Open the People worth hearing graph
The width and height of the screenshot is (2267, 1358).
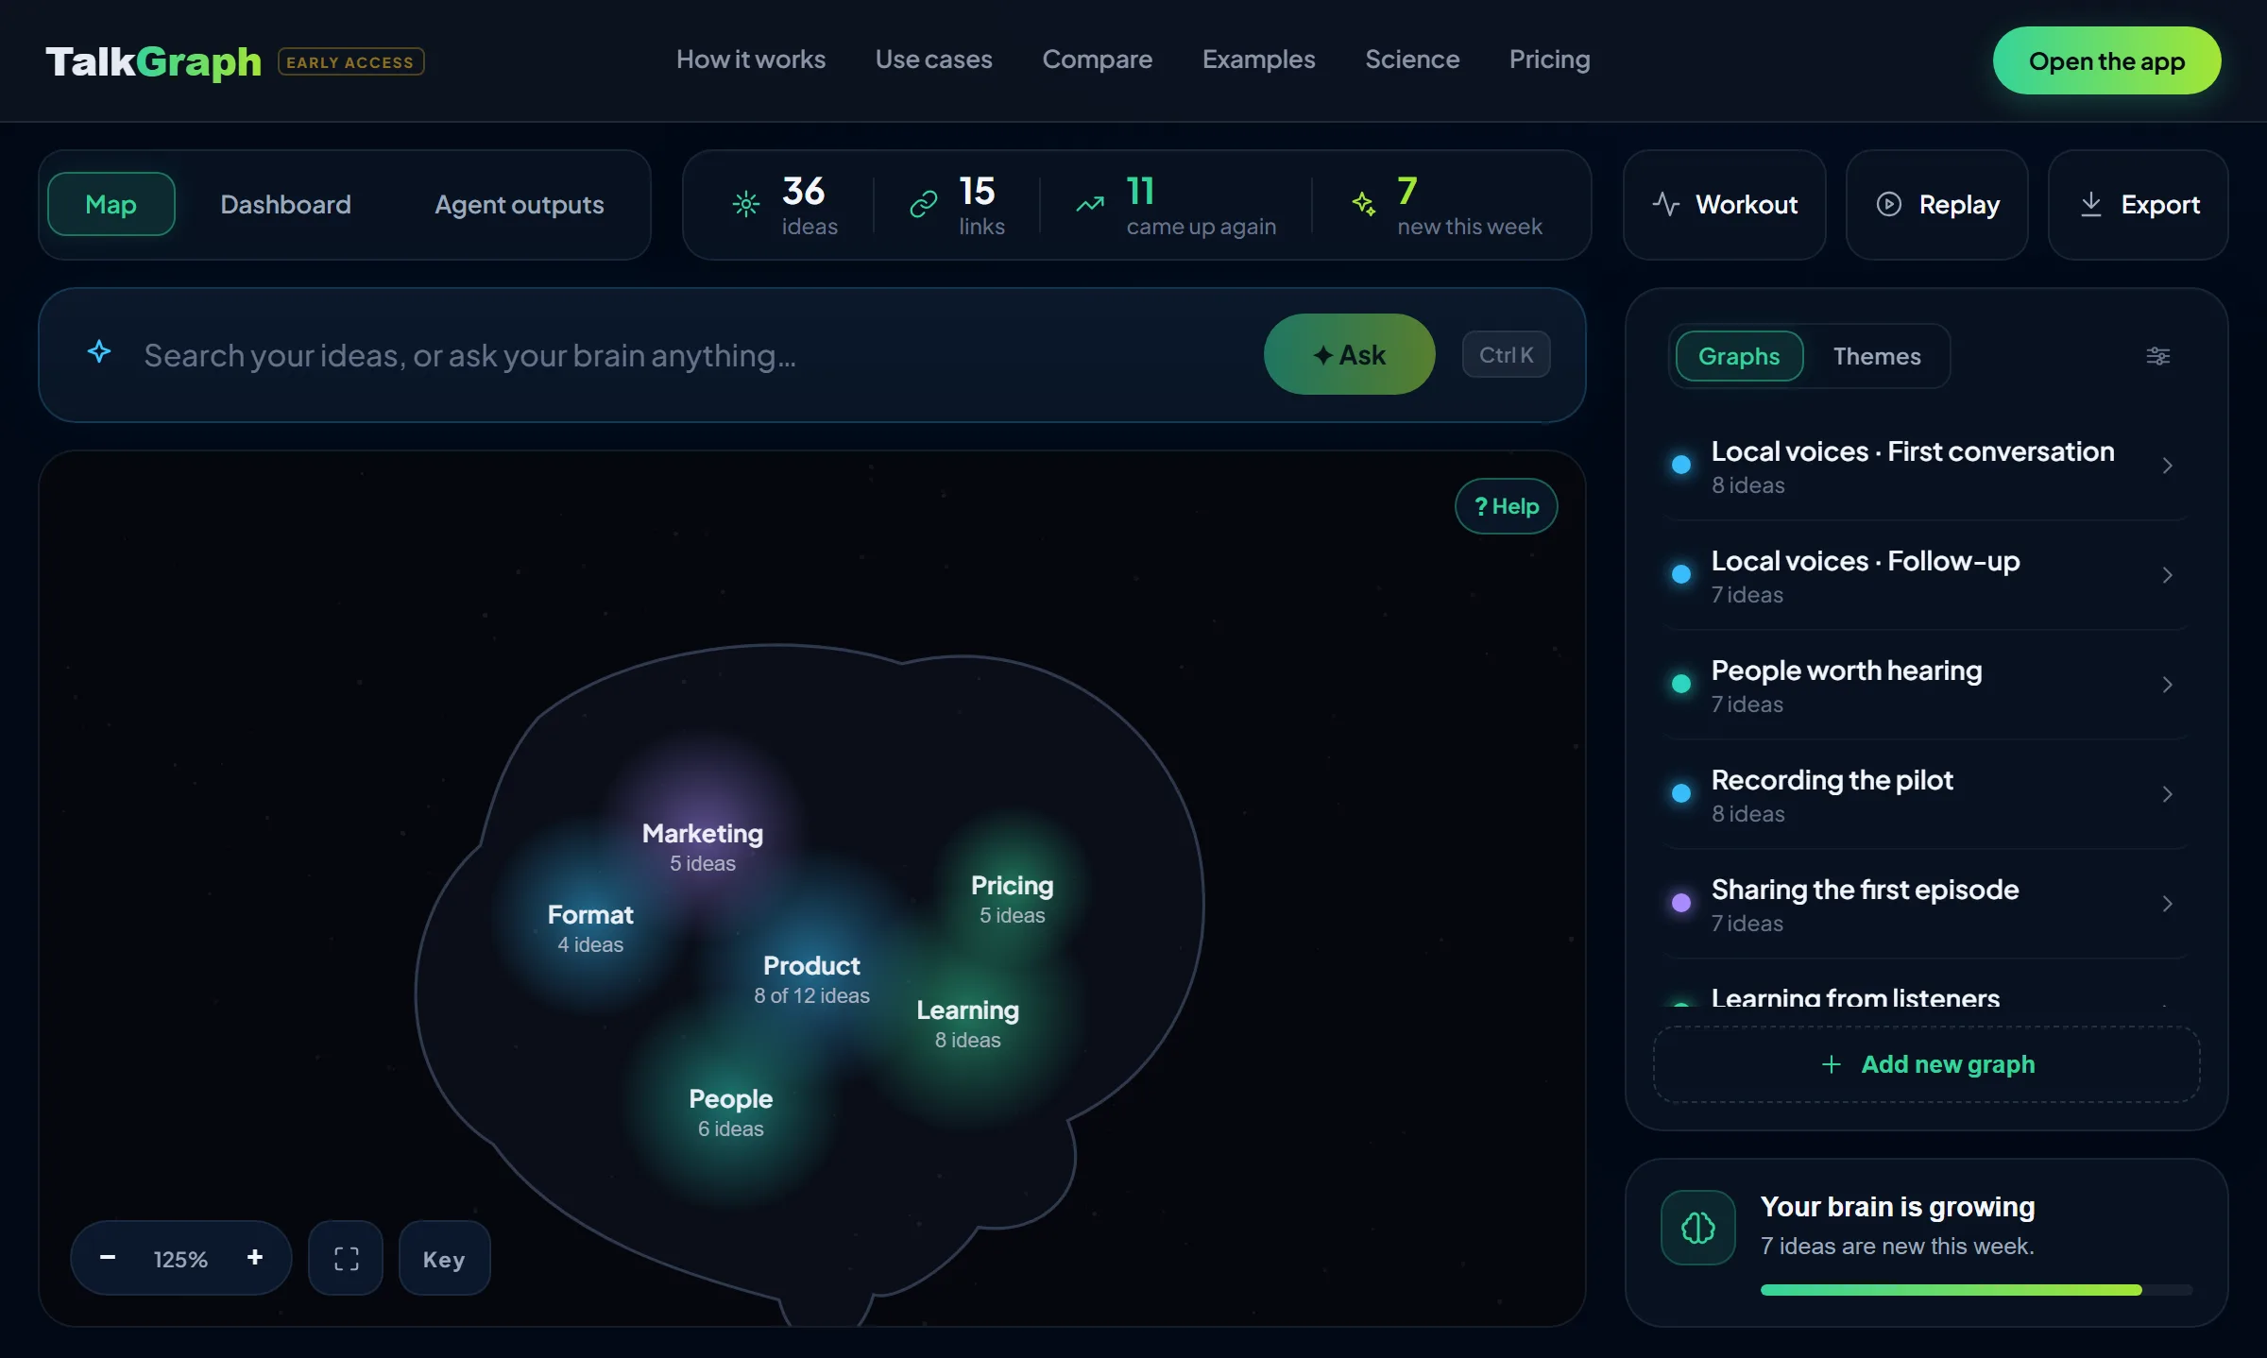click(x=1925, y=686)
